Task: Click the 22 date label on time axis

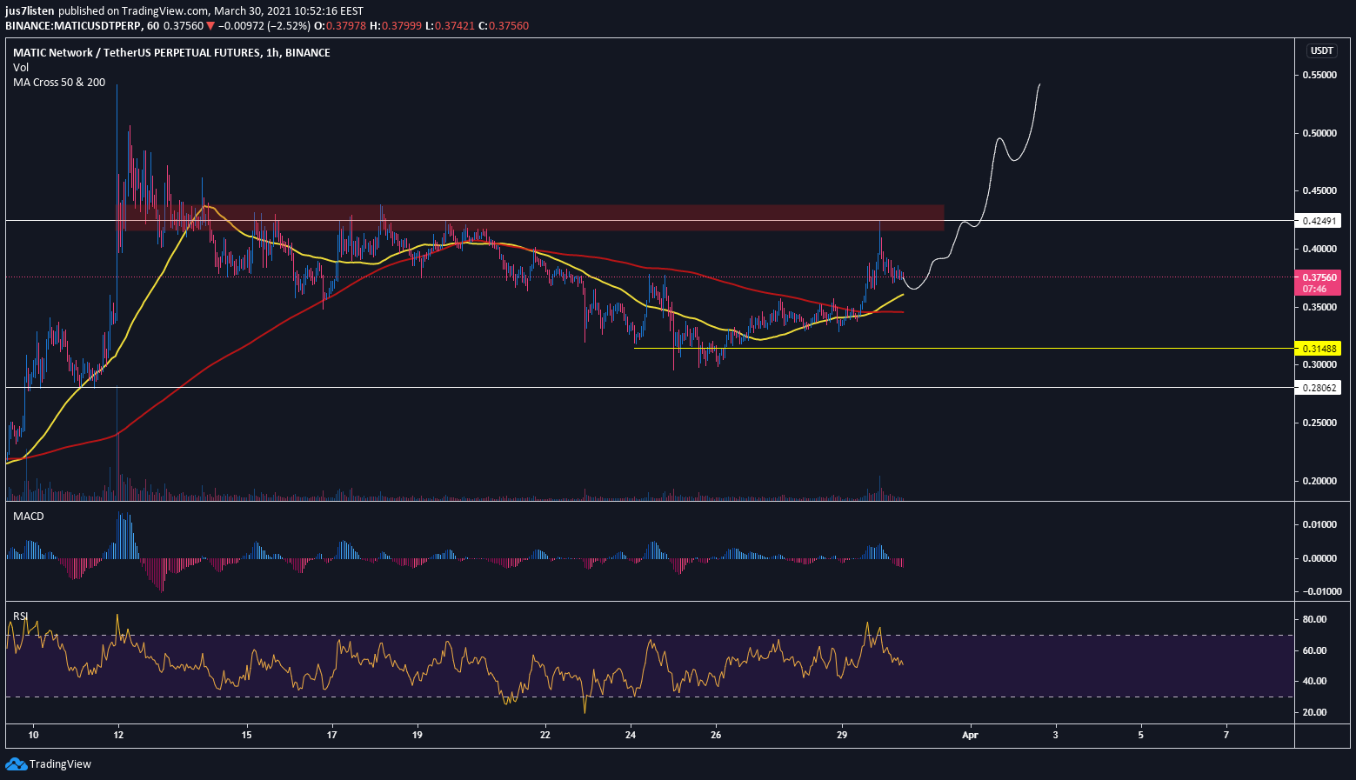Action: [x=544, y=735]
